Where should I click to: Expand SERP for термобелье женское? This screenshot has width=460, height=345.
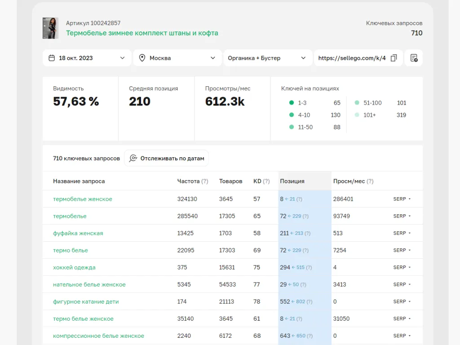[402, 199]
